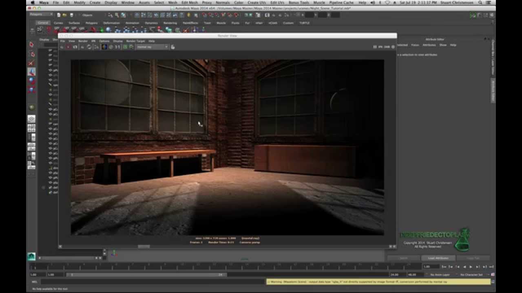Image resolution: width=522 pixels, height=293 pixels.
Task: Click the Open Scene folder icon
Action: 65,15
